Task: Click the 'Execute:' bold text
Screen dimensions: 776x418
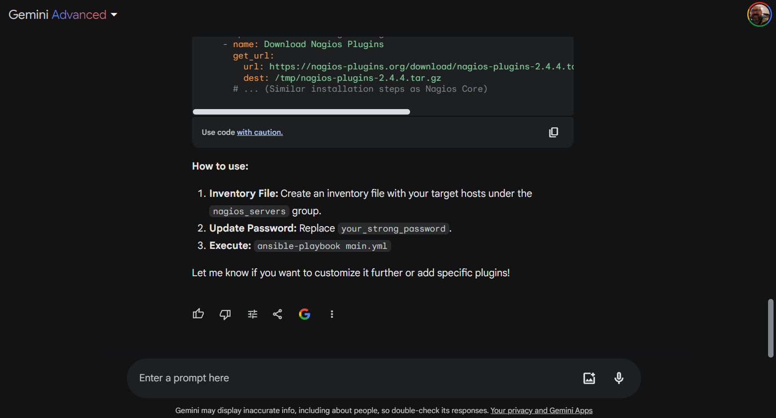Action: click(x=230, y=245)
